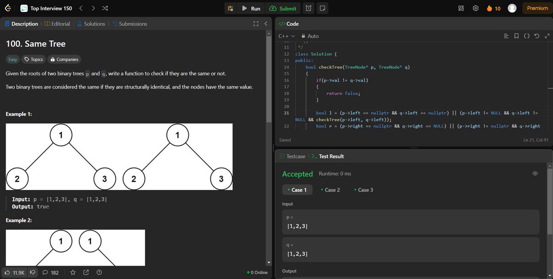Open the debugger bug icon beside Run
553x279 pixels.
pos(230,8)
